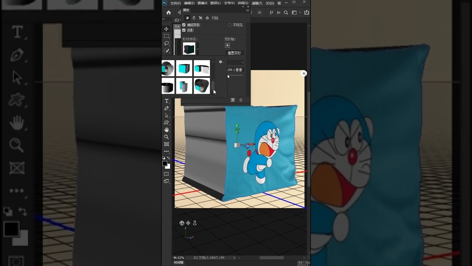This screenshot has height=266, width=472.
Task: Enable the 不可见 checkbox
Action: [x=229, y=25]
